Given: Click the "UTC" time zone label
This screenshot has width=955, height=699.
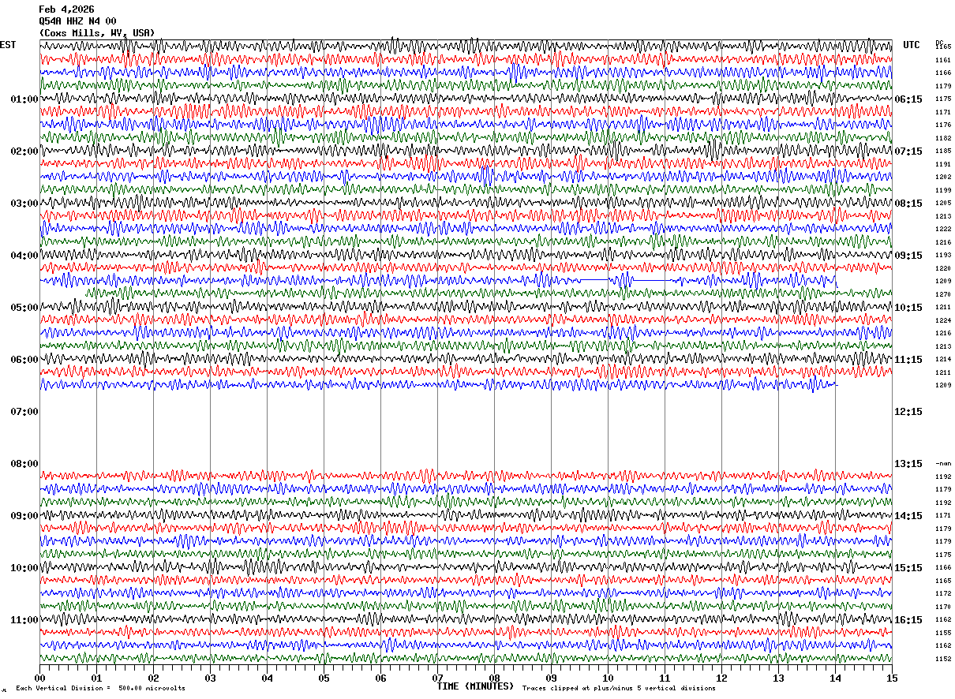Looking at the screenshot, I should pyautogui.click(x=912, y=45).
